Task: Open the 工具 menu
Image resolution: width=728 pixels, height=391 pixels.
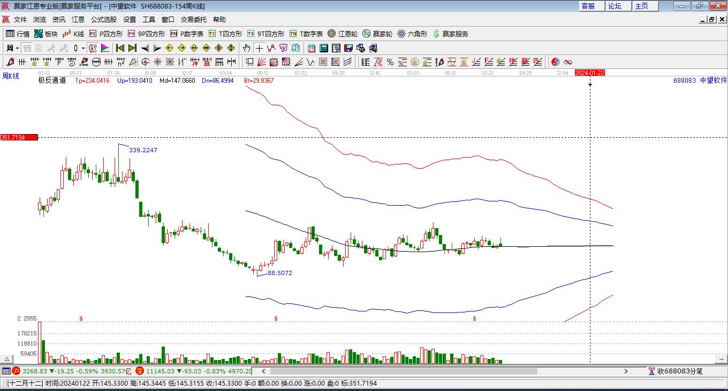Action: point(149,20)
